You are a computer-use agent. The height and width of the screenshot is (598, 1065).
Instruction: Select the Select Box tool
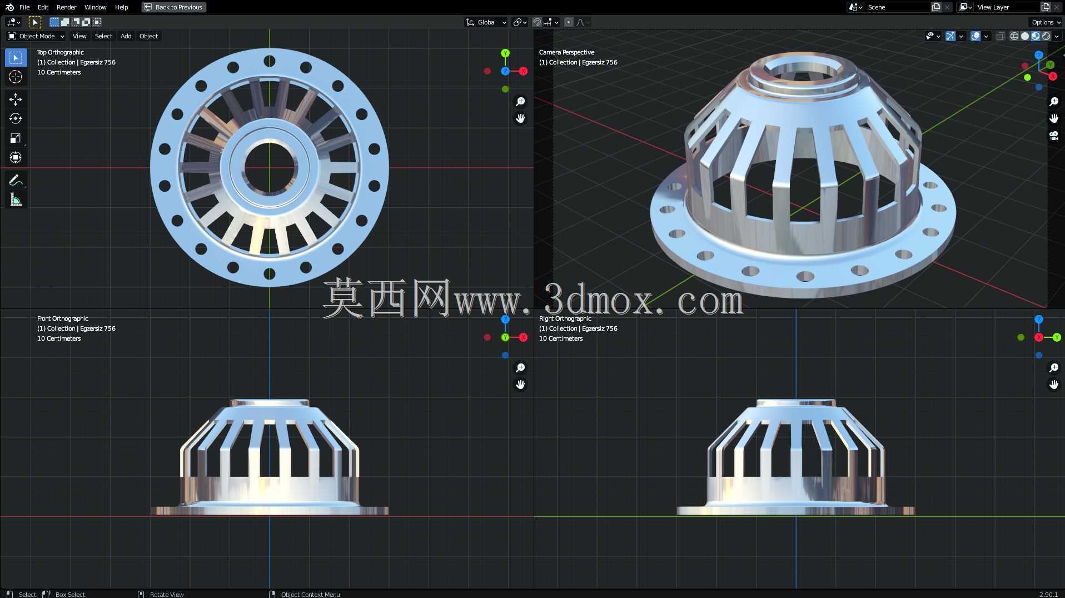click(x=16, y=58)
